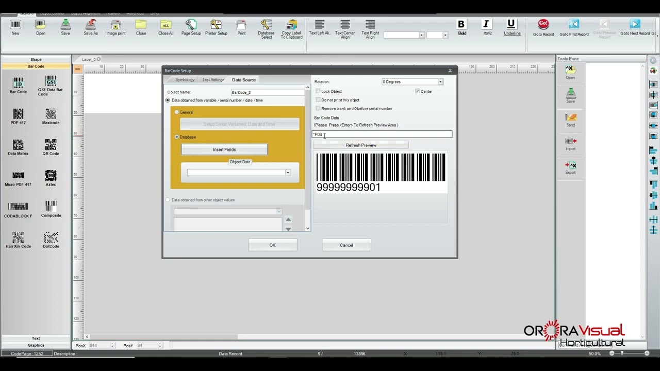Click Tools Pane Send icon
The height and width of the screenshot is (371, 660).
click(570, 120)
